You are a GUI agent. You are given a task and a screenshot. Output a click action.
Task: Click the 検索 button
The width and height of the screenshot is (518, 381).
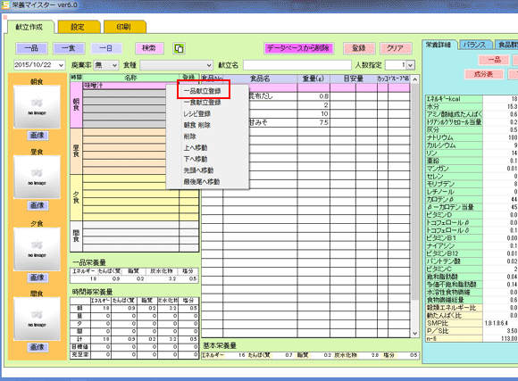click(149, 48)
